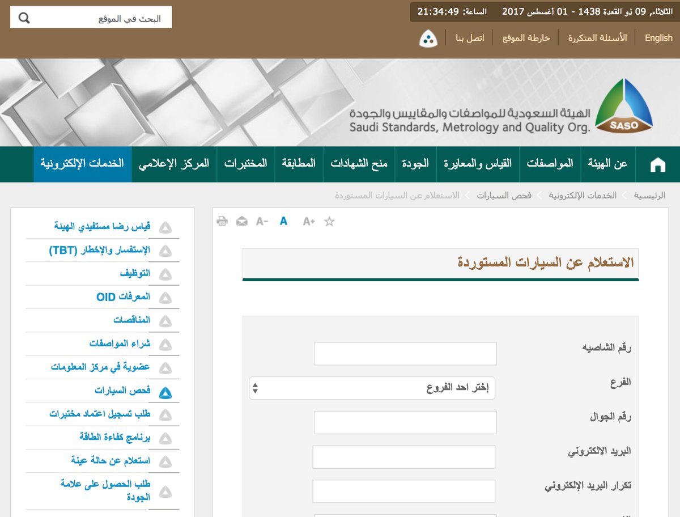The image size is (680, 517).
Task: Expand the فحص السيارات sidebar item
Action: click(165, 392)
